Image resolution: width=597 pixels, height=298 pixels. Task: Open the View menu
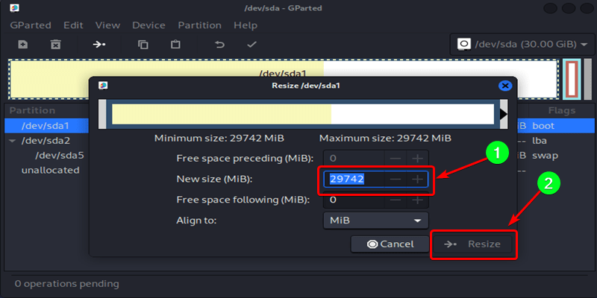(x=107, y=25)
